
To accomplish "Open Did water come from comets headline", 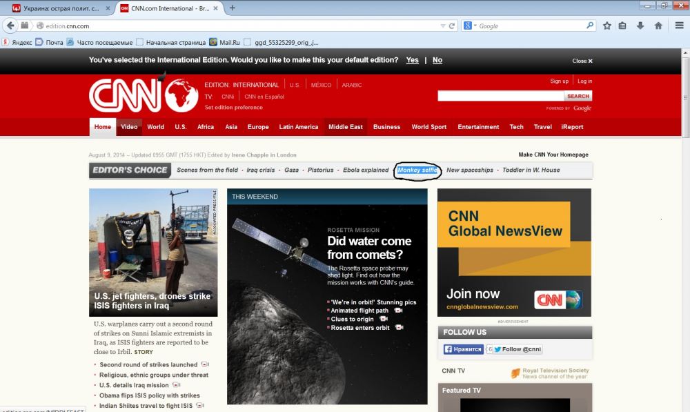I will (x=369, y=248).
